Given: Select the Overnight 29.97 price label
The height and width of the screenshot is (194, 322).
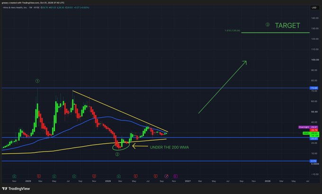Looking at the screenshot, I should pyautogui.click(x=308, y=127).
